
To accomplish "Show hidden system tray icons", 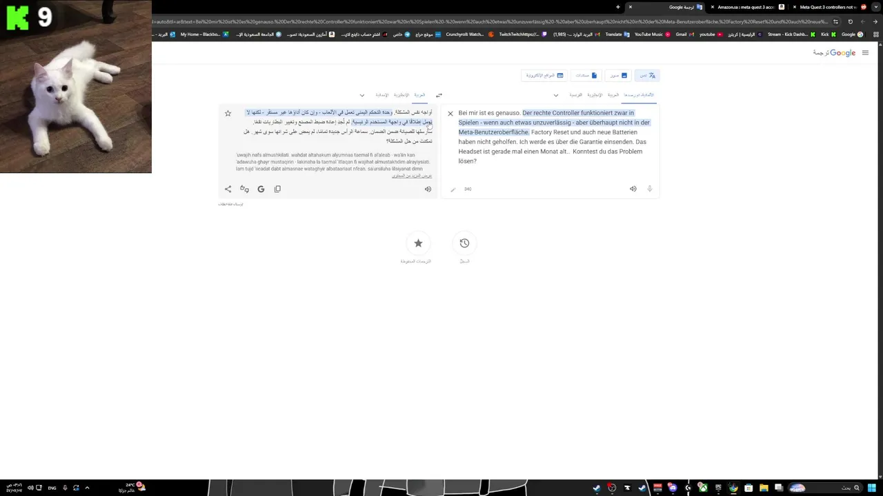I will 87,488.
